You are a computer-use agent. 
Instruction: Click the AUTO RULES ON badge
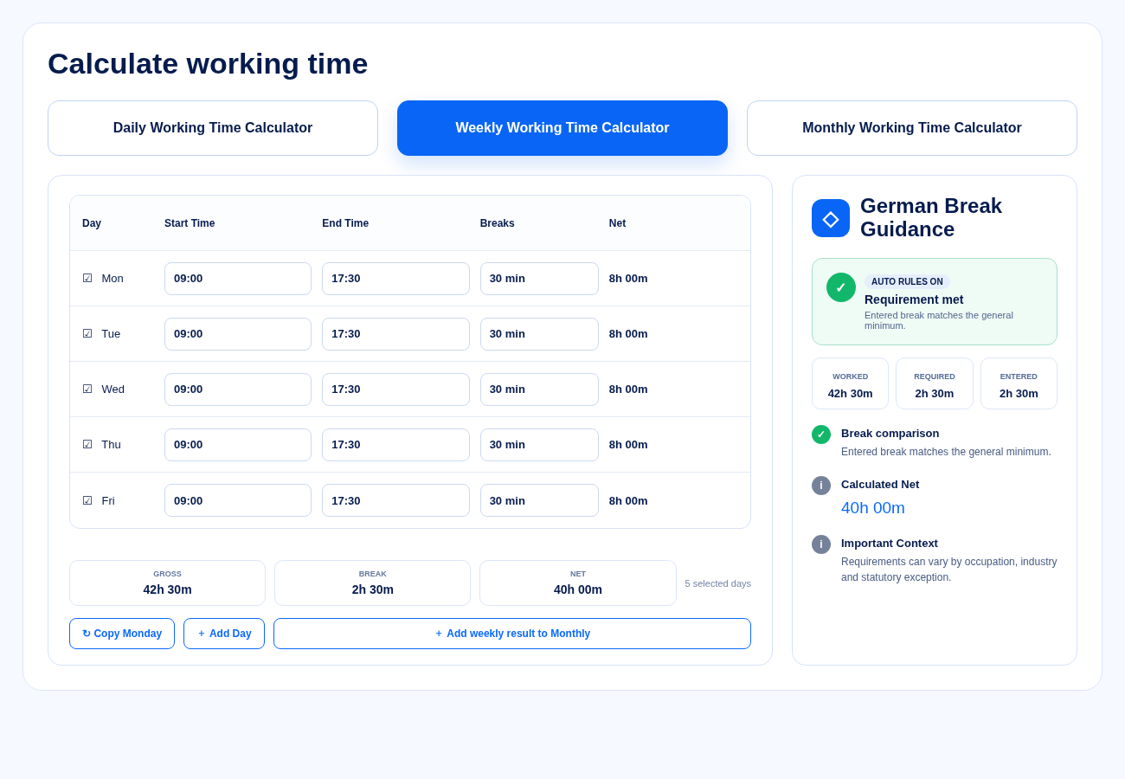point(907,281)
